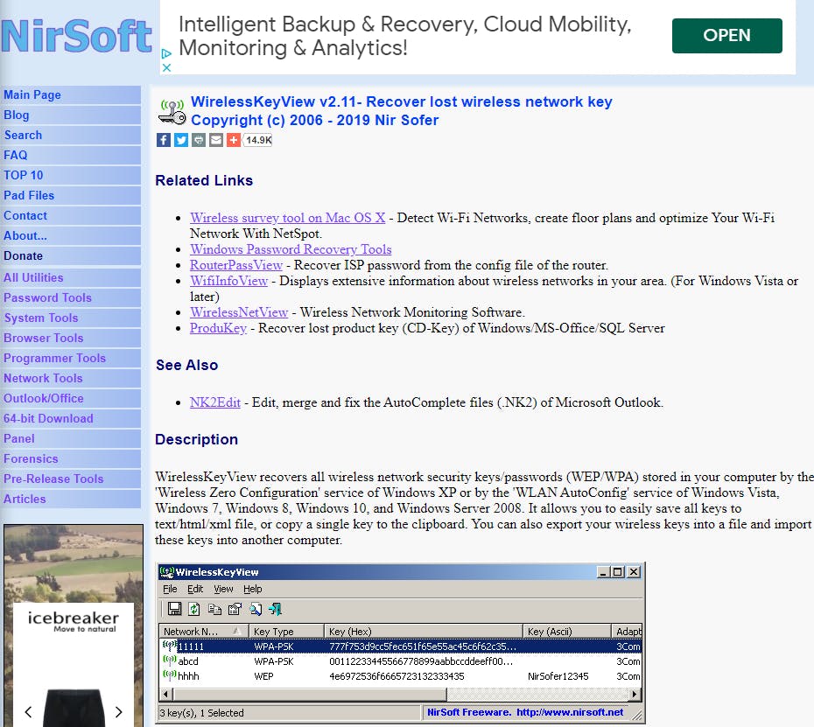This screenshot has width=814, height=727.
Task: Click the email share icon
Action: coord(216,140)
